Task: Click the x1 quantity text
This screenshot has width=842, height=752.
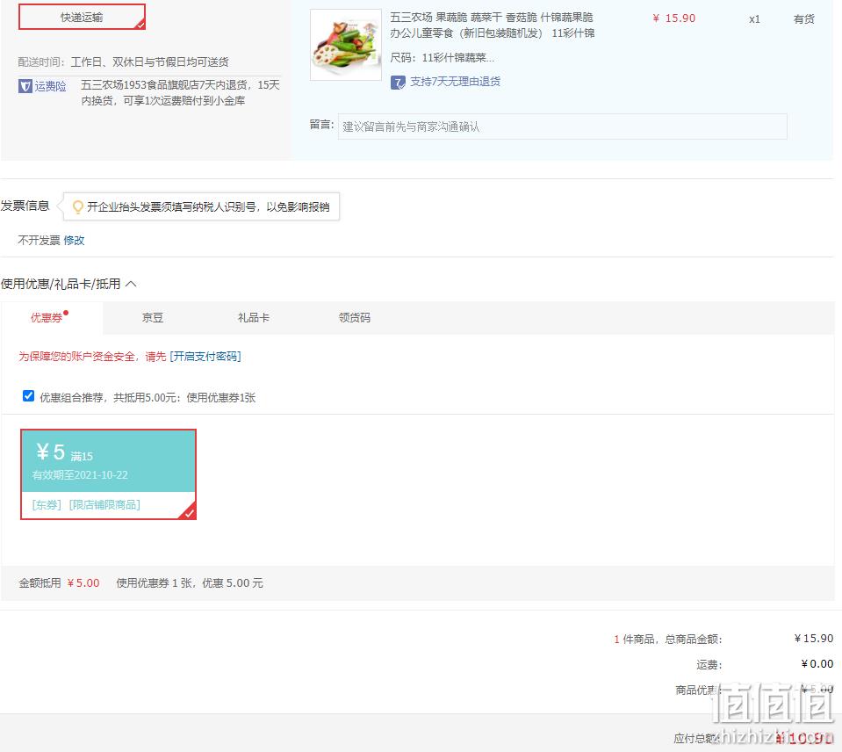Action: [754, 19]
